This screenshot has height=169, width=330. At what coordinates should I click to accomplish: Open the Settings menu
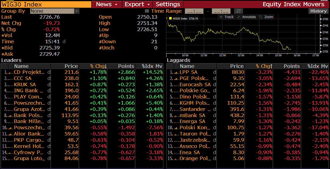click(x=168, y=4)
